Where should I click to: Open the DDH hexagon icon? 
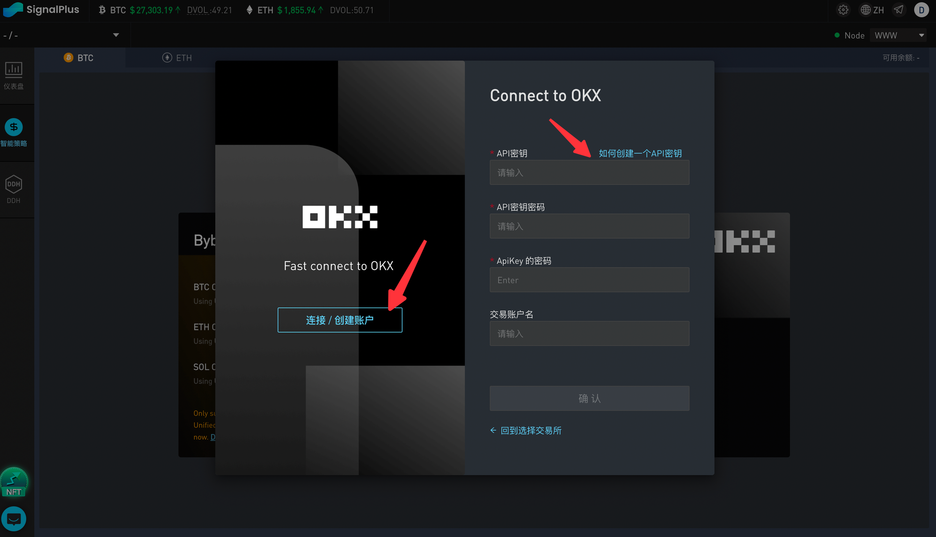[x=14, y=184]
